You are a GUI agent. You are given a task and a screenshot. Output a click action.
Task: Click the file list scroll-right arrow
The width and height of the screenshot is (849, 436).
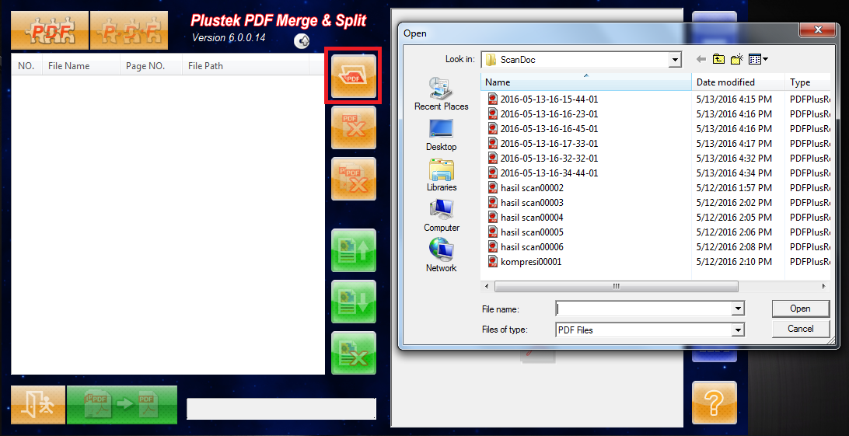[824, 286]
